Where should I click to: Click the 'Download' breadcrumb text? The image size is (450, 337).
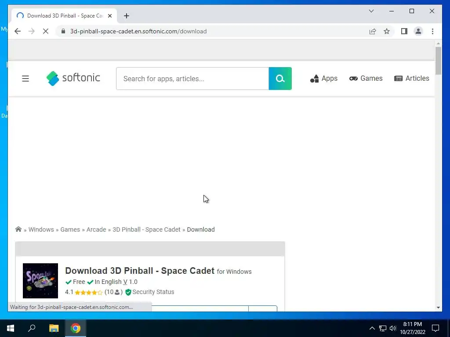pos(201,229)
